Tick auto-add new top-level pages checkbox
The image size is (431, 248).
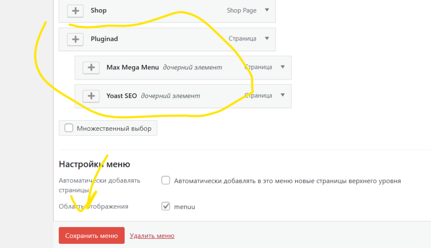166,180
